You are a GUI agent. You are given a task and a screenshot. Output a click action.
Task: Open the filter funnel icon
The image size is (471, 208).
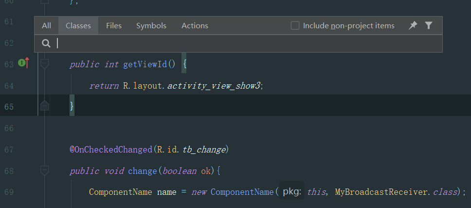tap(428, 25)
